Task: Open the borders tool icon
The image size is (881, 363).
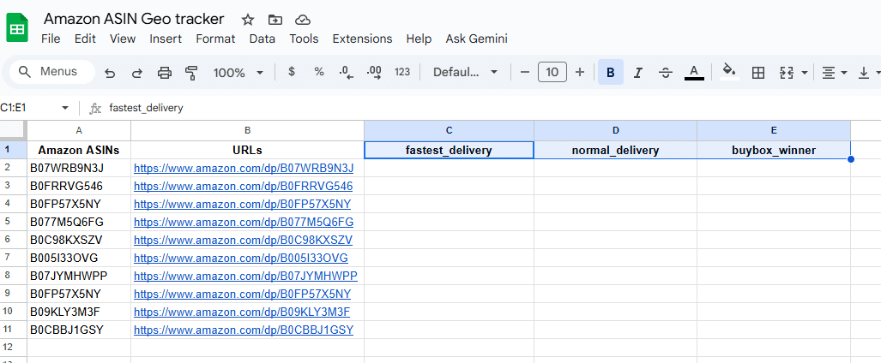Action: click(758, 73)
